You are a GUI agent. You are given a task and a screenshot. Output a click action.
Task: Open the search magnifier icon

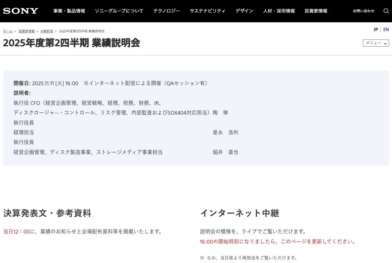[386, 11]
